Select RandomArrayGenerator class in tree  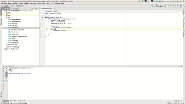click(19, 36)
